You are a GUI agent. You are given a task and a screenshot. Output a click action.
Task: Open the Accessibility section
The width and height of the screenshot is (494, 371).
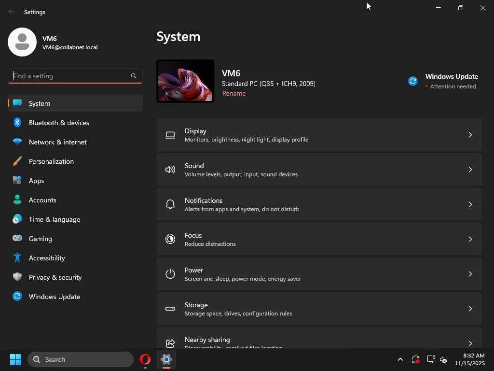(75, 258)
